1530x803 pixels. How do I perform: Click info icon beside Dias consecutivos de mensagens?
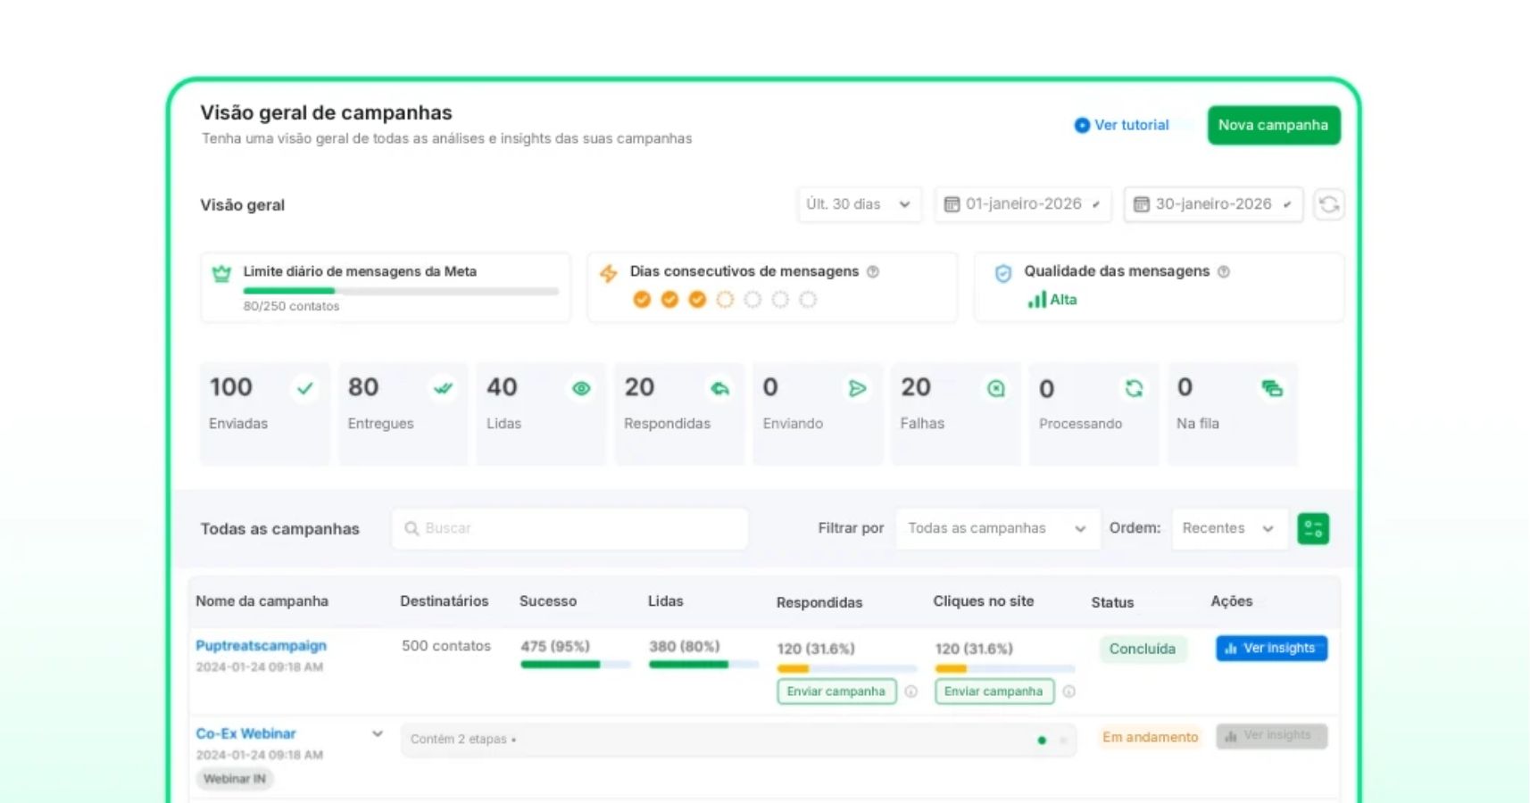click(873, 271)
